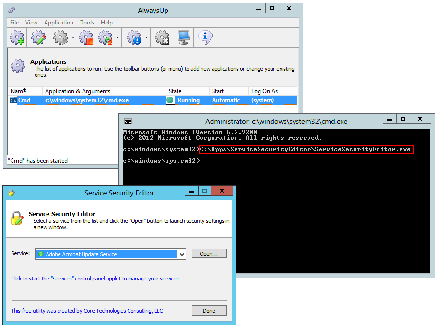Open the dropdown arrow beside the report gear icon

coord(146,37)
